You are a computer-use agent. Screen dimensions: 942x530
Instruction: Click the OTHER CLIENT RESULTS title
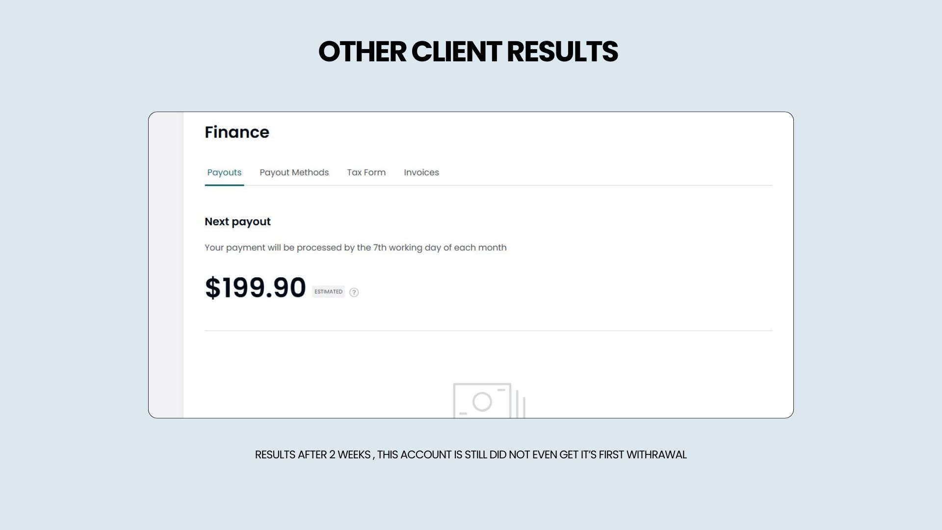(468, 52)
